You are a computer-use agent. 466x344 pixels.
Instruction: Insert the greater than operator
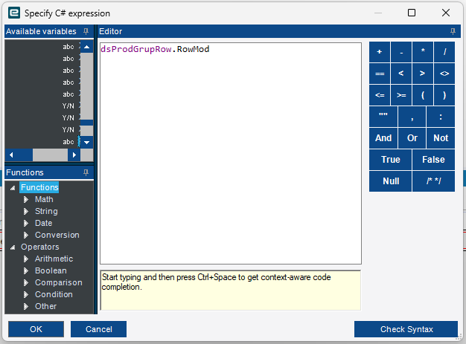[423, 74]
